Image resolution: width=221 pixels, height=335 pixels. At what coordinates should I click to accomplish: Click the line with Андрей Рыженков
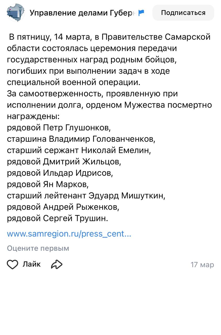click(63, 207)
